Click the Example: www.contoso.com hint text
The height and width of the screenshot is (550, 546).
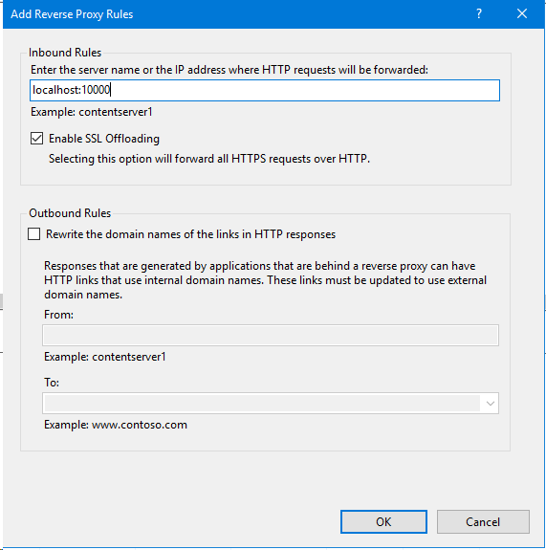pyautogui.click(x=116, y=425)
